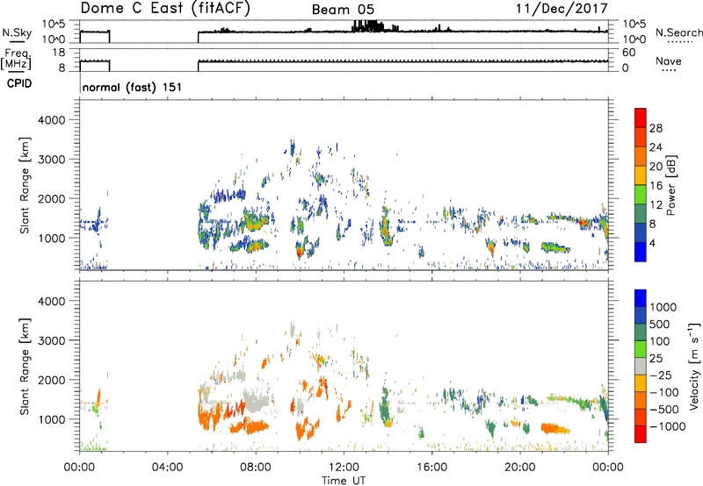The height and width of the screenshot is (486, 703).
Task: Click the blue bottom of the Power color bar
Action: pos(641,252)
